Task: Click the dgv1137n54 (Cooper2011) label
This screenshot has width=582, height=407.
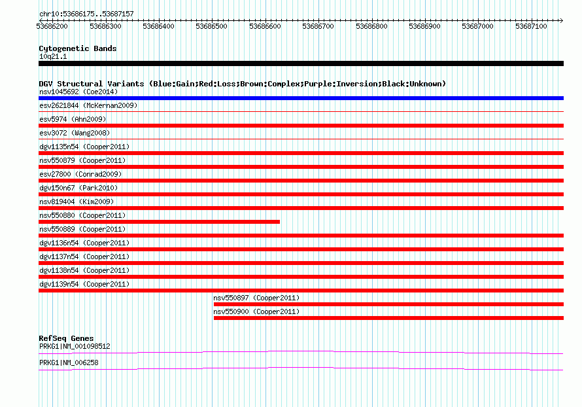Action: [84, 257]
